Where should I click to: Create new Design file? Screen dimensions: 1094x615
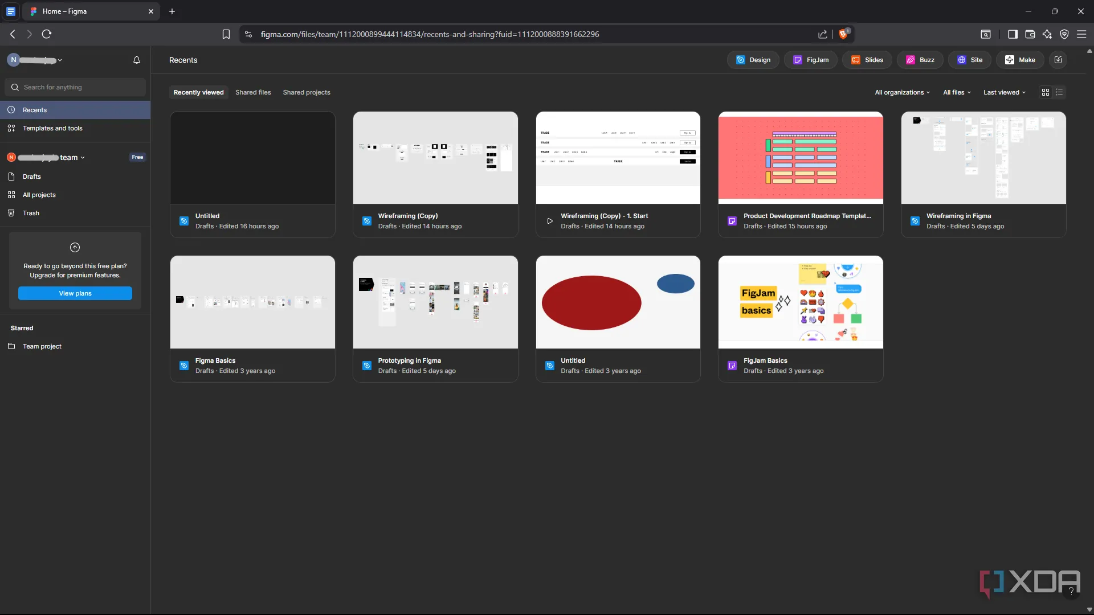pyautogui.click(x=753, y=60)
